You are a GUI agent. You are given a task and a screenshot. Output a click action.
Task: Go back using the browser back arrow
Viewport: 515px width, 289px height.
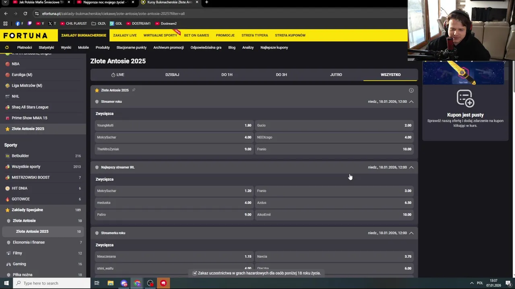6,13
